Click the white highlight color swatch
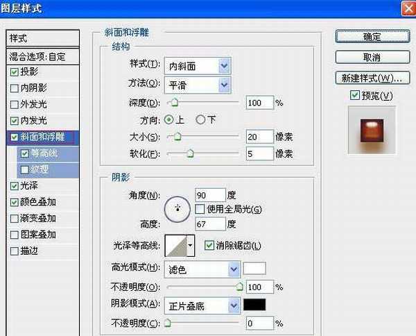The image size is (416, 336). [x=254, y=268]
